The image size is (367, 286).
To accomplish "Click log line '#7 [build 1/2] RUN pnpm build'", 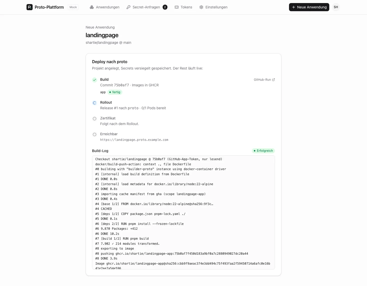I will [122, 239].
